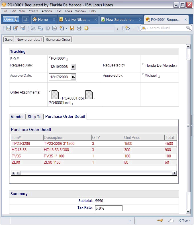Click the Create new item icon
This screenshot has width=194, height=225.
tap(62, 28)
